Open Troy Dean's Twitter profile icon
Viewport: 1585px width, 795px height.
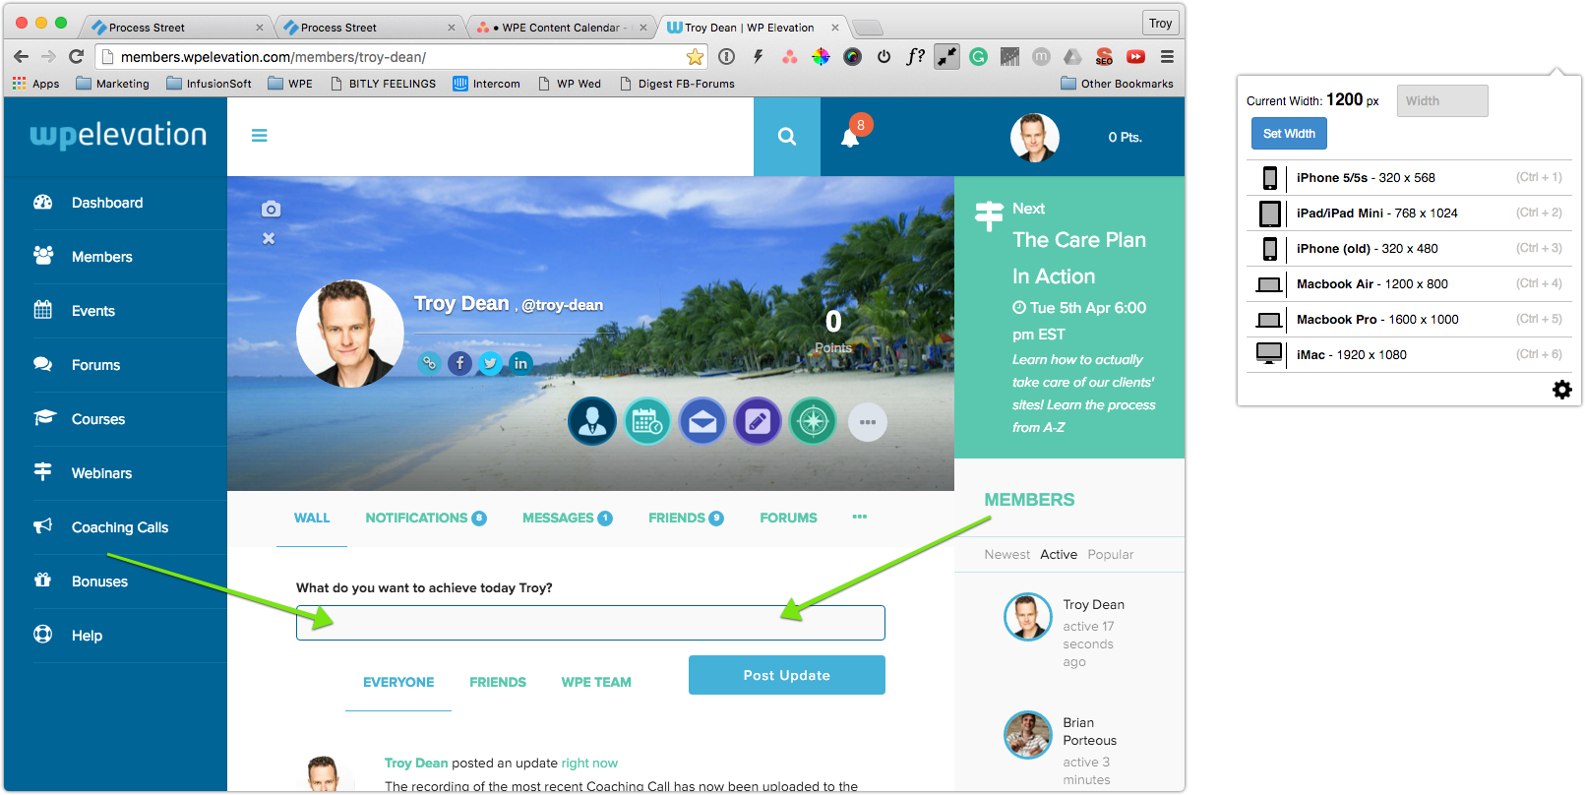click(x=490, y=363)
